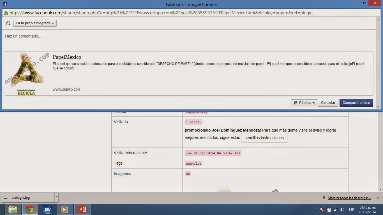Image resolution: width=383 pixels, height=215 pixels.
Task: Click the volume speaker tray icon
Action: 342,210
